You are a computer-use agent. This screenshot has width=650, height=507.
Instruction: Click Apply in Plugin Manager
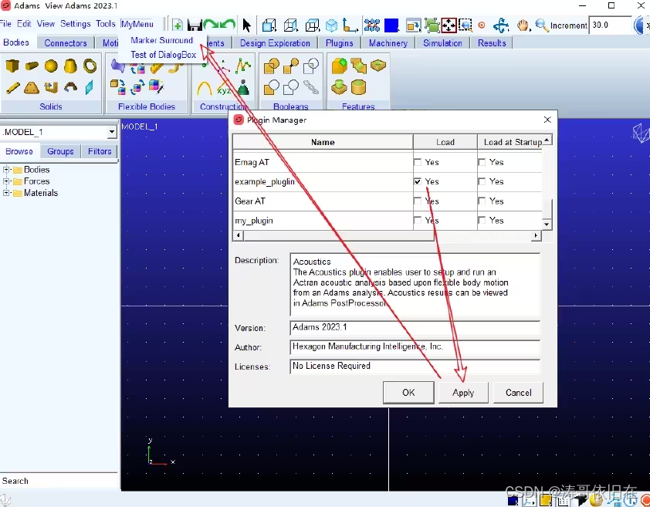tap(463, 393)
